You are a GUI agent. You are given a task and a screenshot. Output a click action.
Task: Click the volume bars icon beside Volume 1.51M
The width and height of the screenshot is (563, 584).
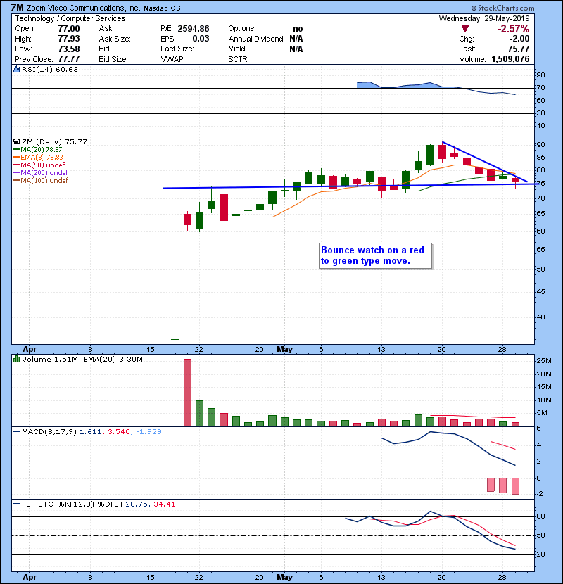click(x=16, y=359)
